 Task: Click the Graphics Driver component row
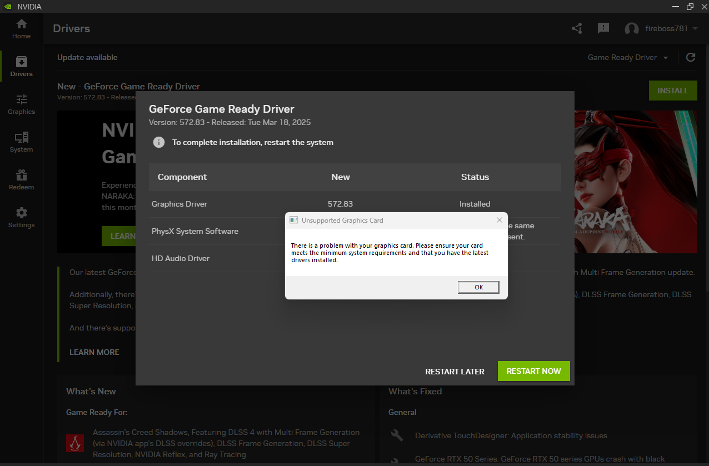click(354, 204)
